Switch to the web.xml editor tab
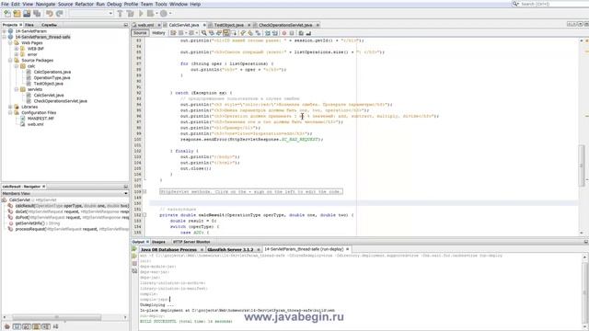This screenshot has height=331, width=589. pyautogui.click(x=145, y=25)
